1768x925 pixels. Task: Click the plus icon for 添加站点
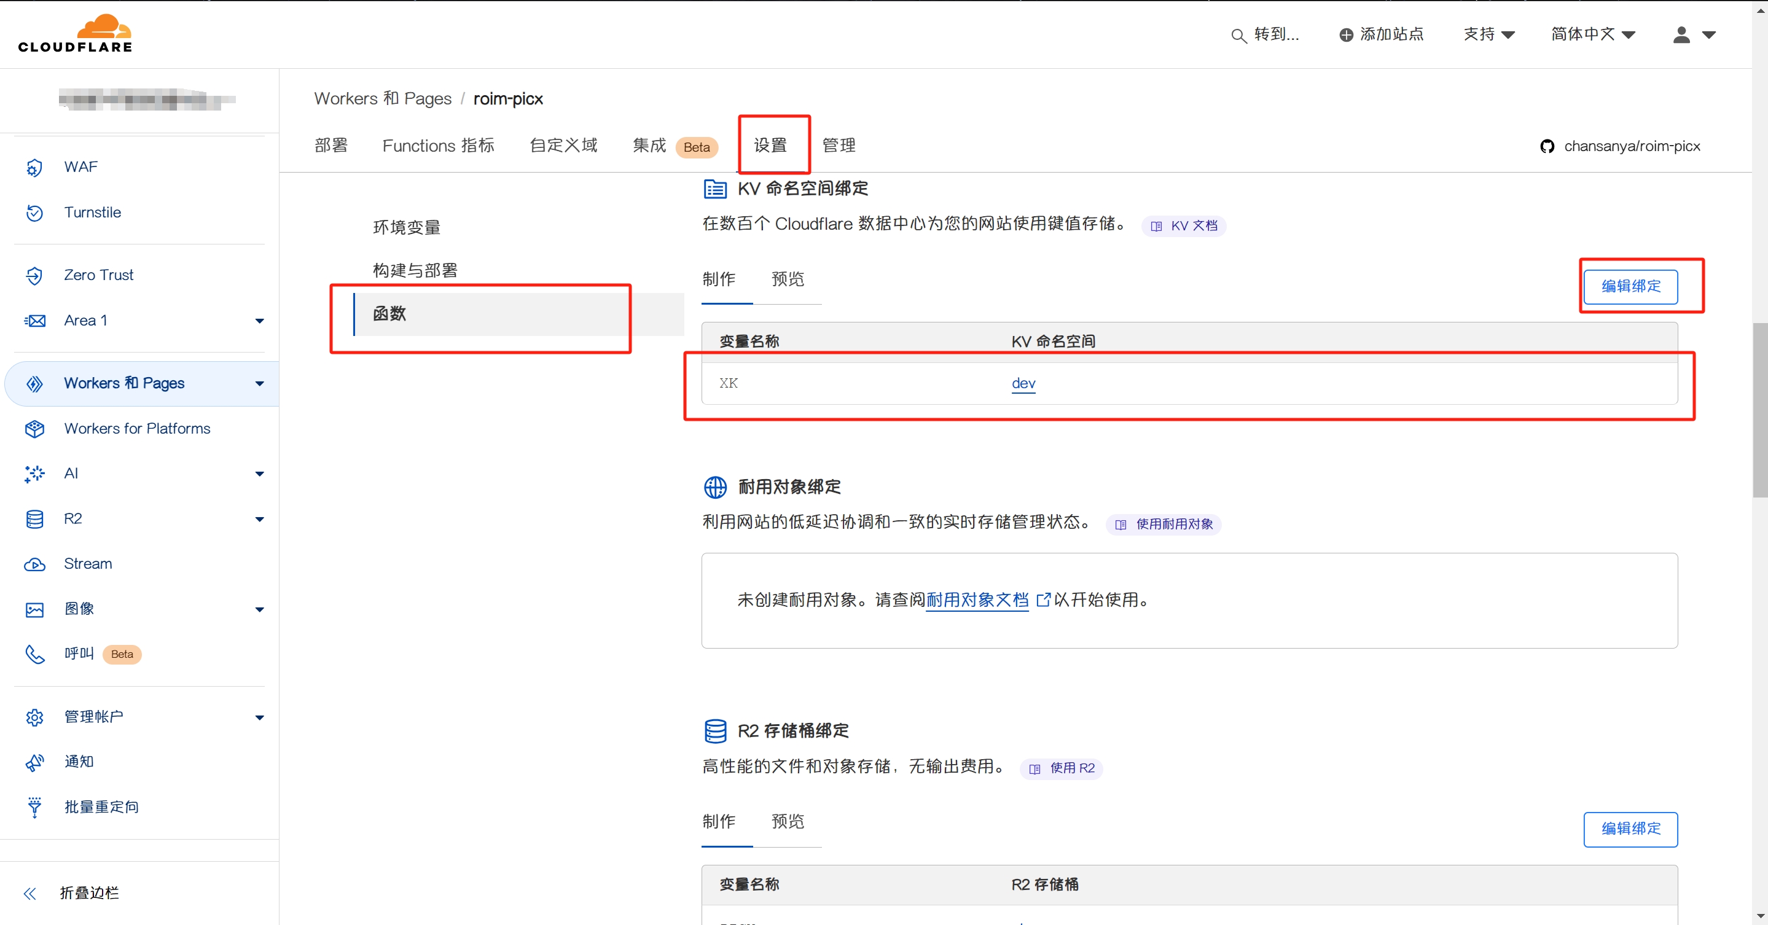[1346, 34]
